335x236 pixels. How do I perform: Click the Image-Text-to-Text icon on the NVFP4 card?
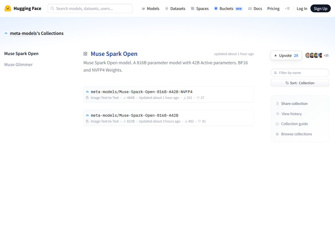coord(87,98)
